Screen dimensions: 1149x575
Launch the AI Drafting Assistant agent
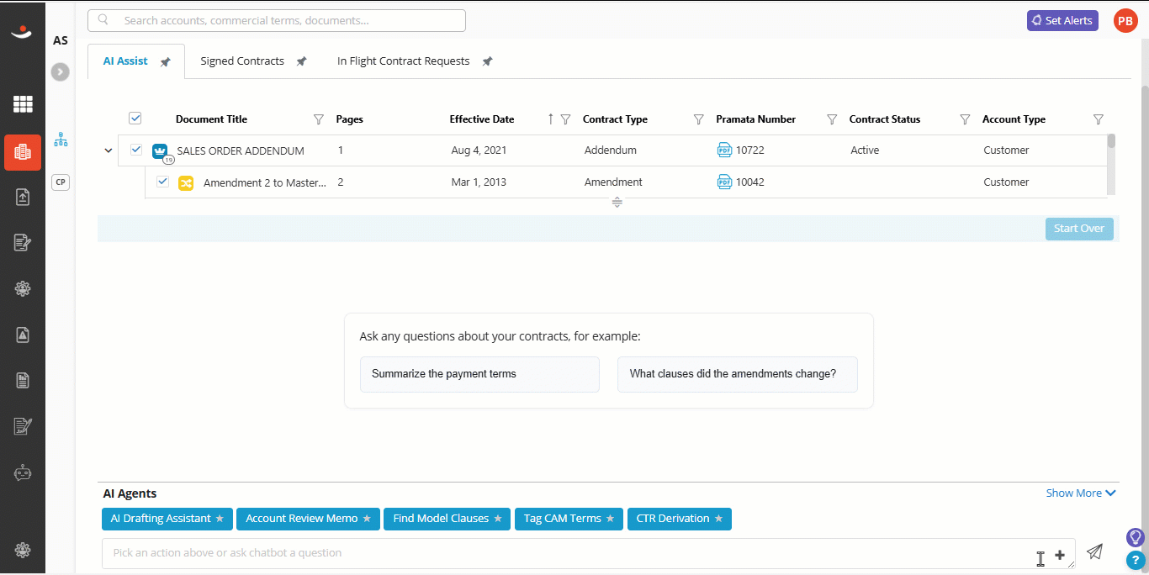coord(167,519)
